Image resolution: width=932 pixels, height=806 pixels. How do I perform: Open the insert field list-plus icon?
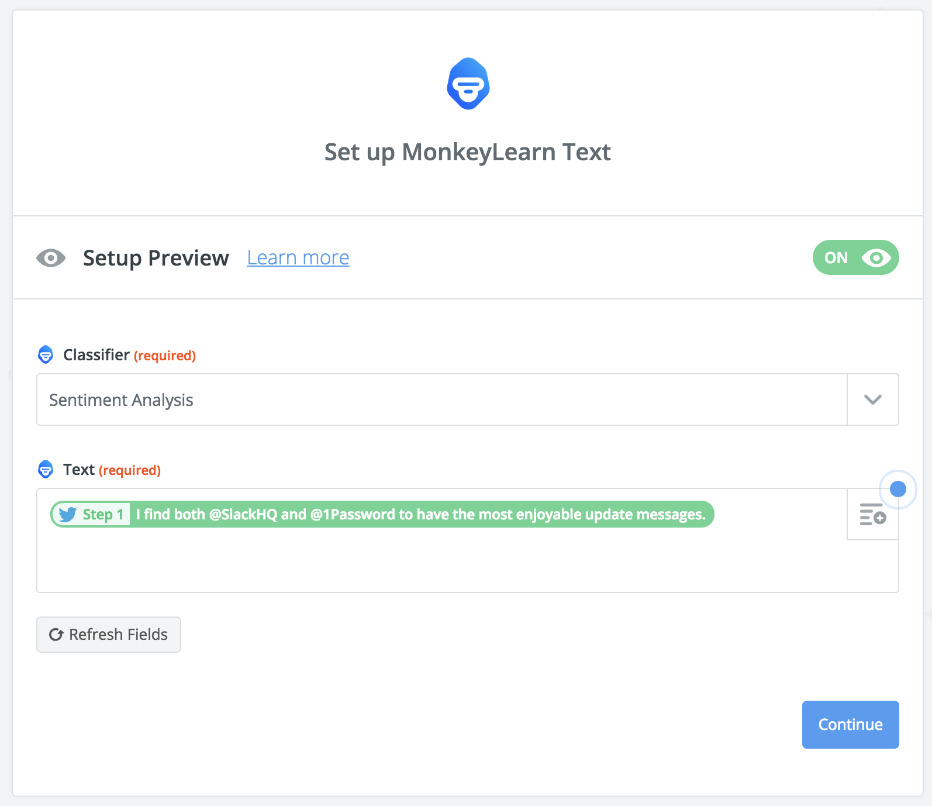click(872, 515)
